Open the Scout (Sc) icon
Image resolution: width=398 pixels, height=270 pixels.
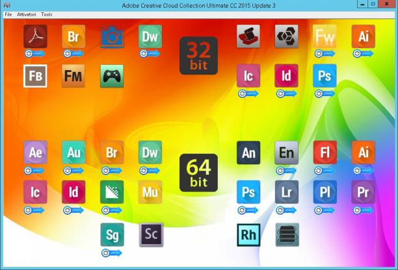tap(151, 234)
